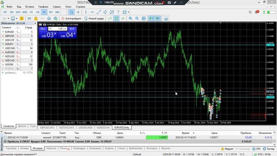Open the Файл menu
Image resolution: width=277 pixels, height=156 pixels.
pos(10,7)
